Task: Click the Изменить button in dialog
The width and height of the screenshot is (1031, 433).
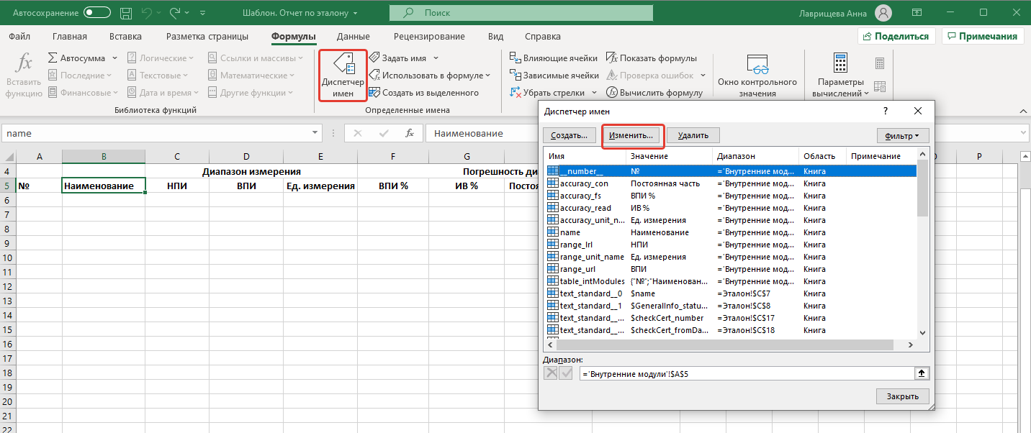Action: [x=631, y=135]
